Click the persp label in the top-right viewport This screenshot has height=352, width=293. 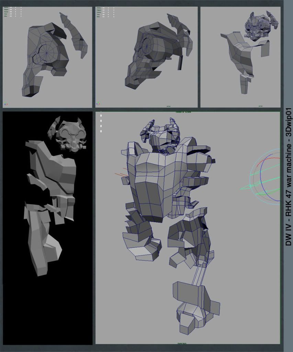[260, 106]
